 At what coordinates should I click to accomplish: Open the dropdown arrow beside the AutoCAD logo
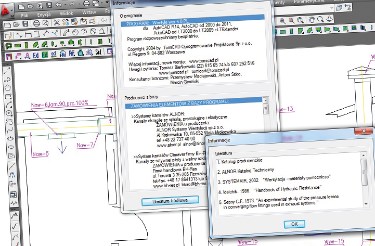coord(12,11)
